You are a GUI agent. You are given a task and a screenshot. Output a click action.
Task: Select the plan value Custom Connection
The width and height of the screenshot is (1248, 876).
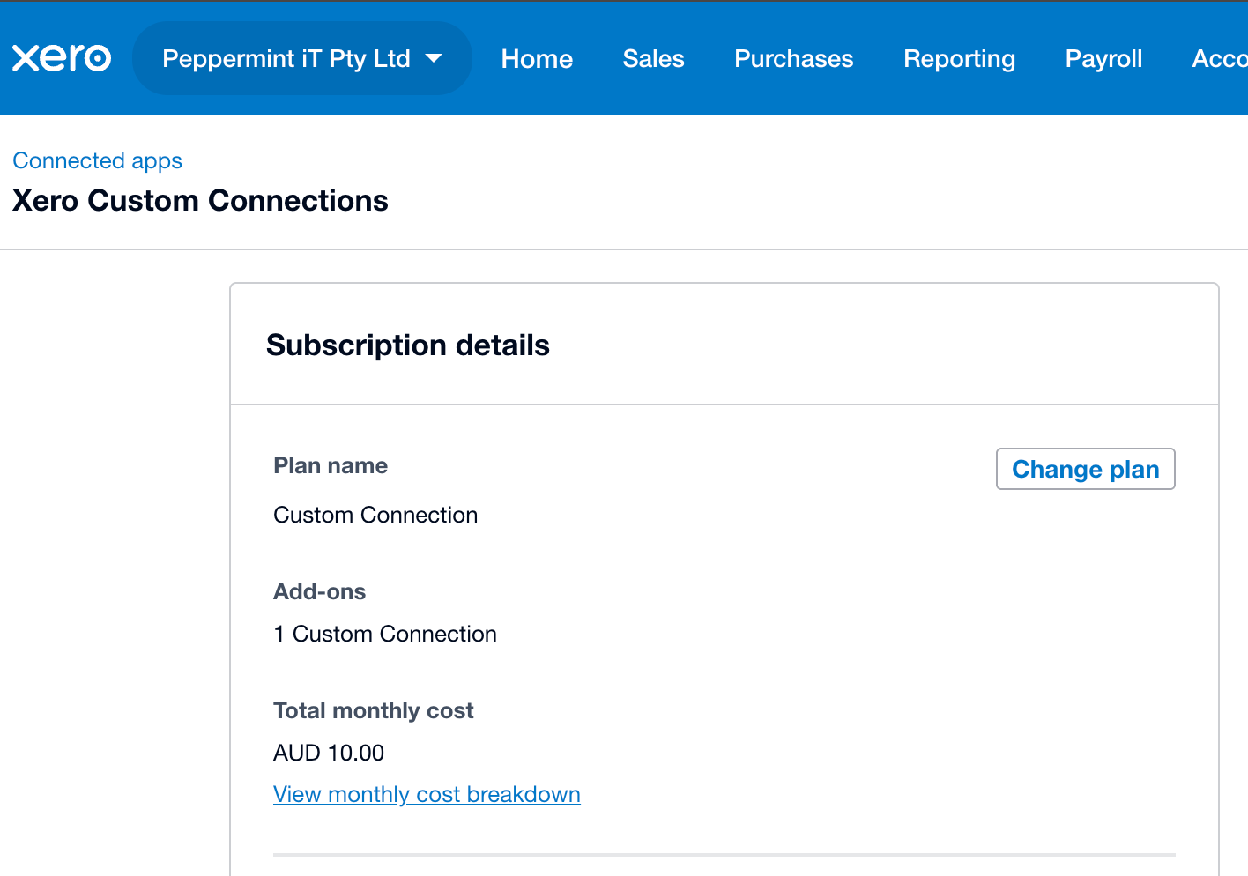(375, 515)
